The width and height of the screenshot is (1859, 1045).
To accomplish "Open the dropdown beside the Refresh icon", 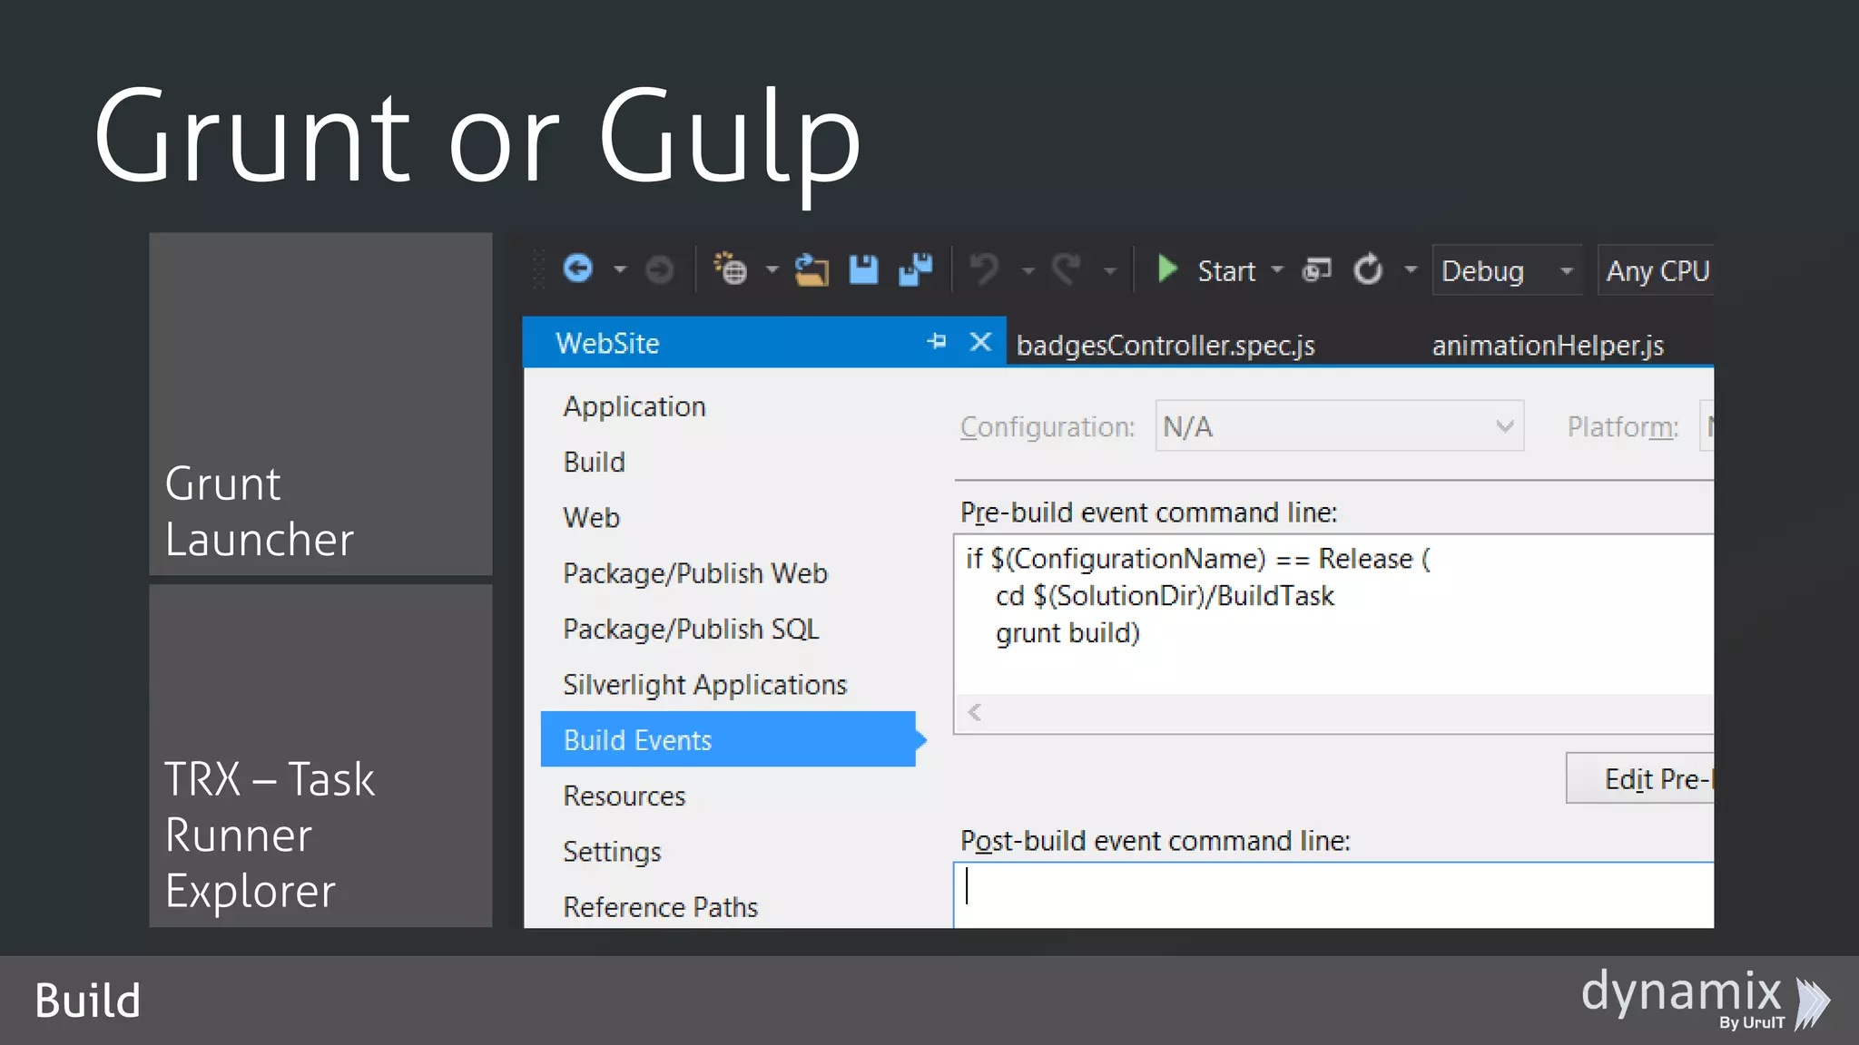I will click(x=1411, y=270).
